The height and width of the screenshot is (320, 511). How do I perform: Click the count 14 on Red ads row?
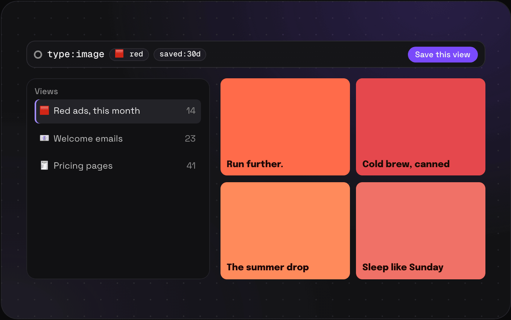point(191,111)
